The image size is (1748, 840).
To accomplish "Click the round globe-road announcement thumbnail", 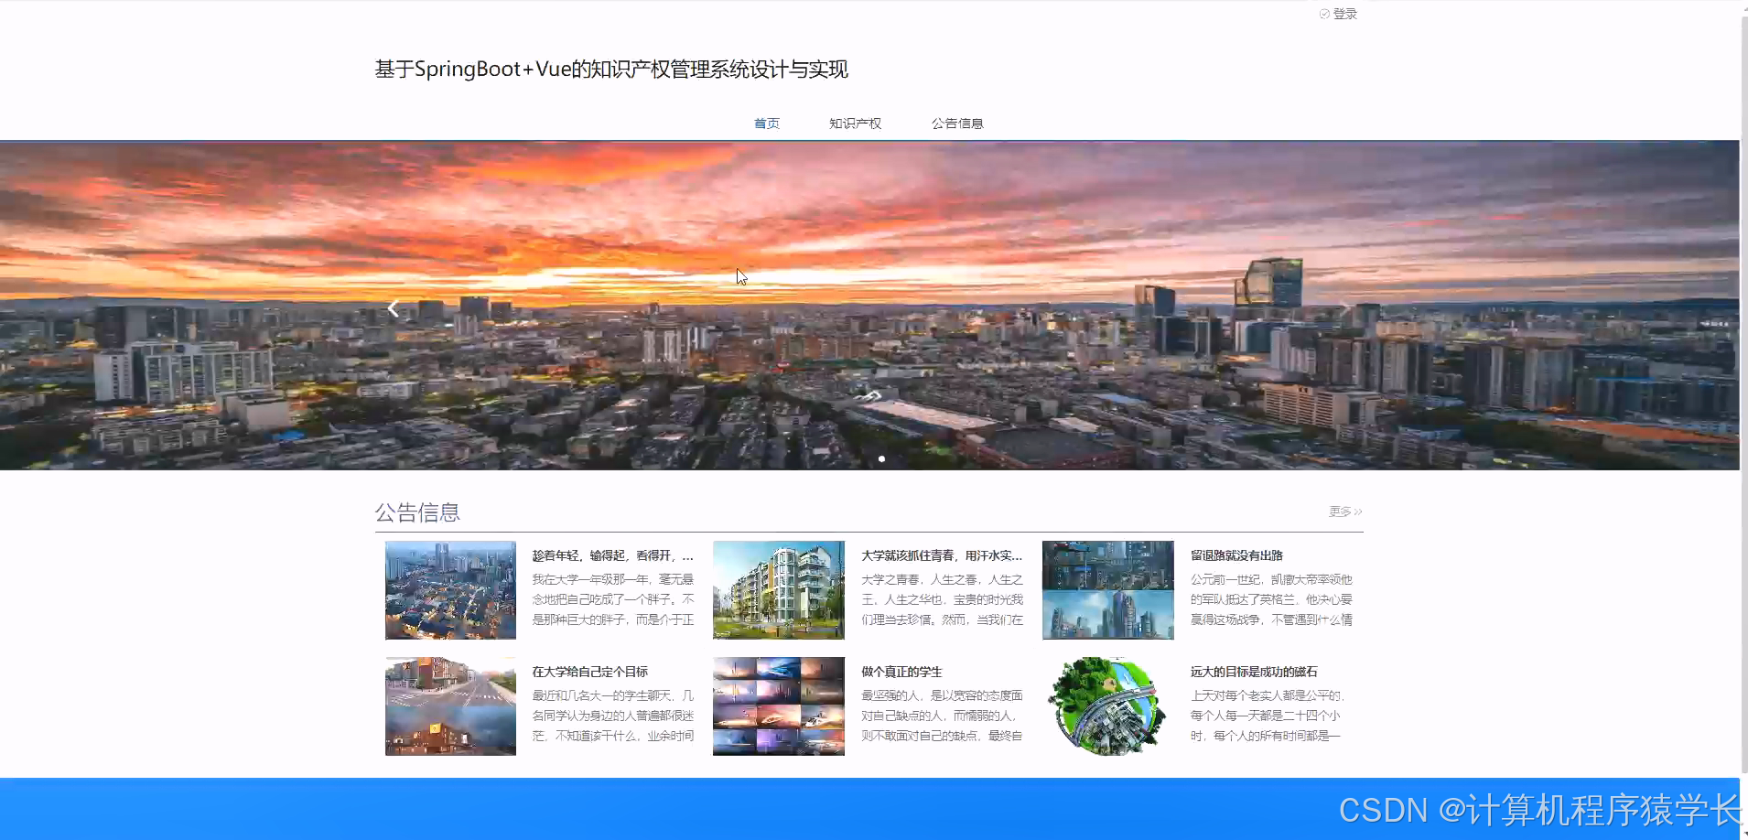I will (1107, 705).
